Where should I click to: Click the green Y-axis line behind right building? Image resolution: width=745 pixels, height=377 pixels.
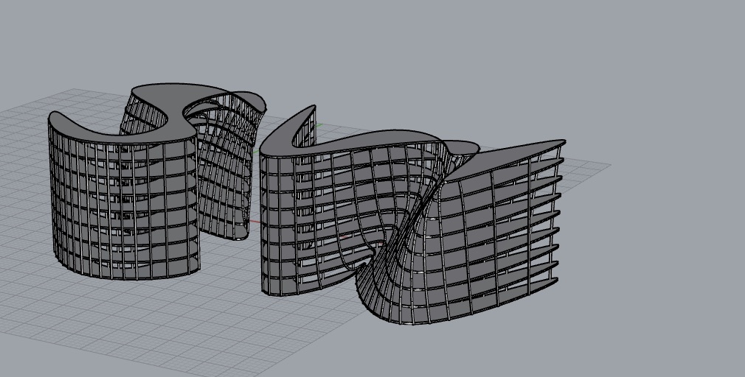tap(319, 130)
